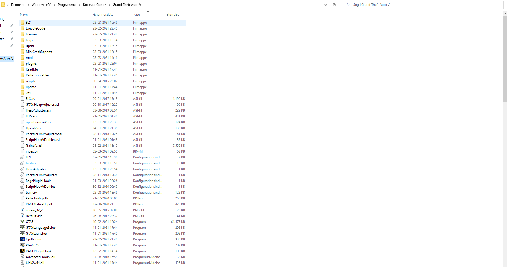Select the cursor_32_2 PNG icon
The height and width of the screenshot is (267, 507).
tap(22, 210)
